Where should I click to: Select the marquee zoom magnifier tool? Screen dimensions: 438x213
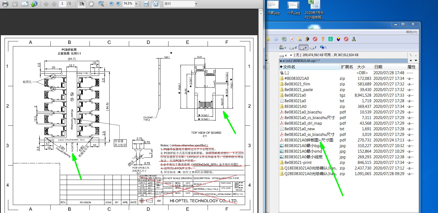click(x=101, y=4)
